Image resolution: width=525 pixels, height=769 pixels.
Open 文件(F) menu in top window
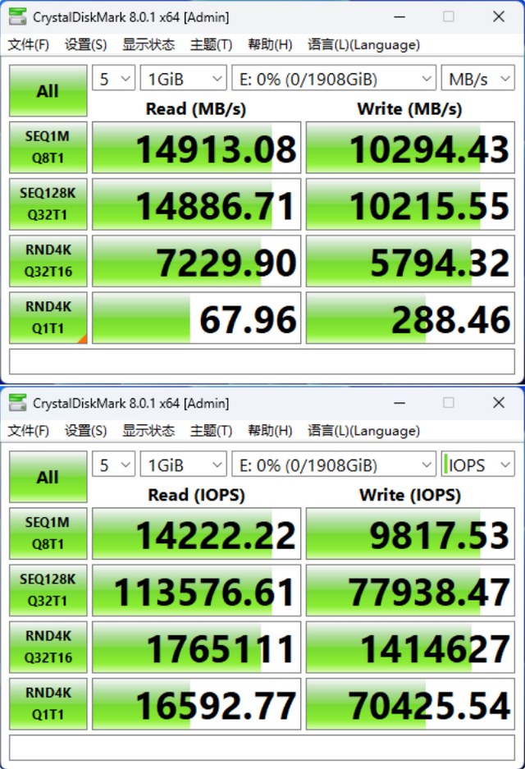29,44
